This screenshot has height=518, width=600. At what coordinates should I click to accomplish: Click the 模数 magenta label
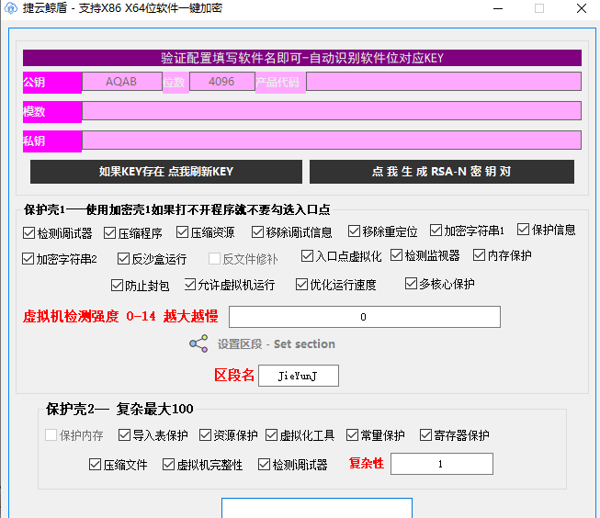[x=52, y=112]
